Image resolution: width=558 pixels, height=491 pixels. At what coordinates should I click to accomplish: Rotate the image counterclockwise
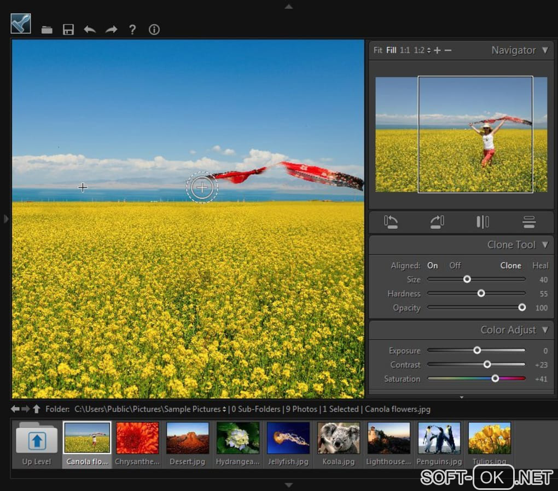[x=391, y=222]
